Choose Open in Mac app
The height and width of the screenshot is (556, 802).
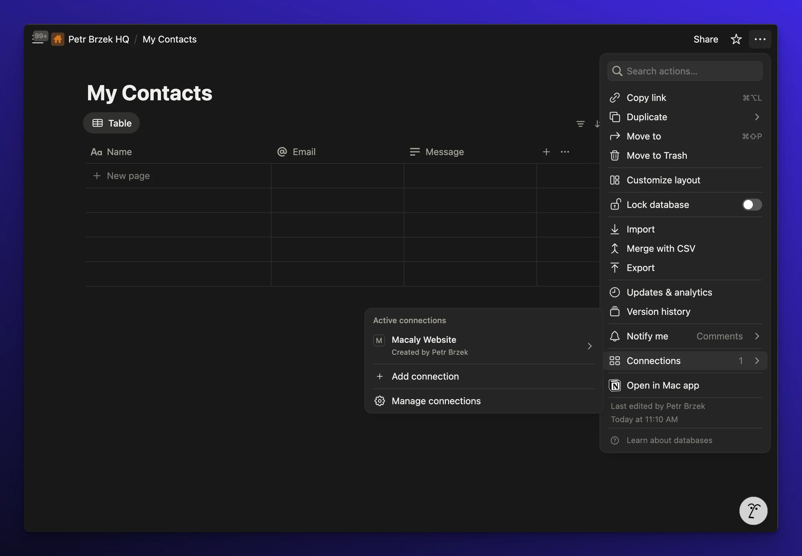[663, 385]
